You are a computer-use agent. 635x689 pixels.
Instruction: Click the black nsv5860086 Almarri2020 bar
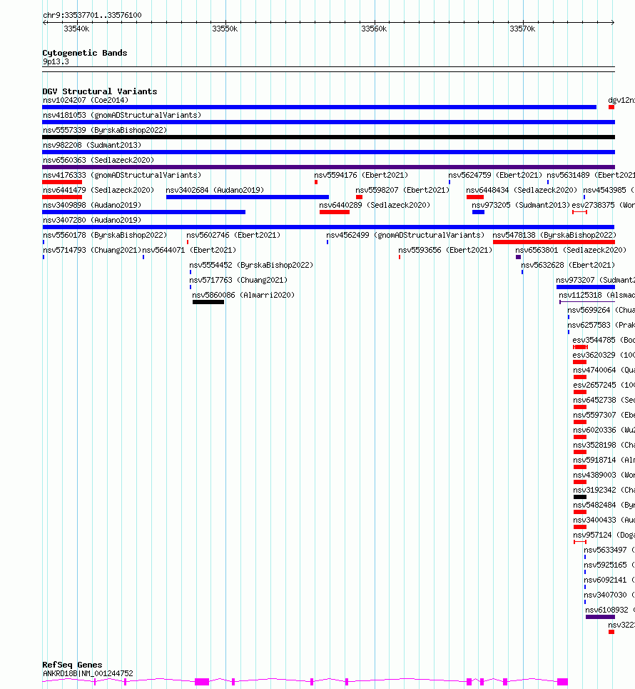click(208, 302)
